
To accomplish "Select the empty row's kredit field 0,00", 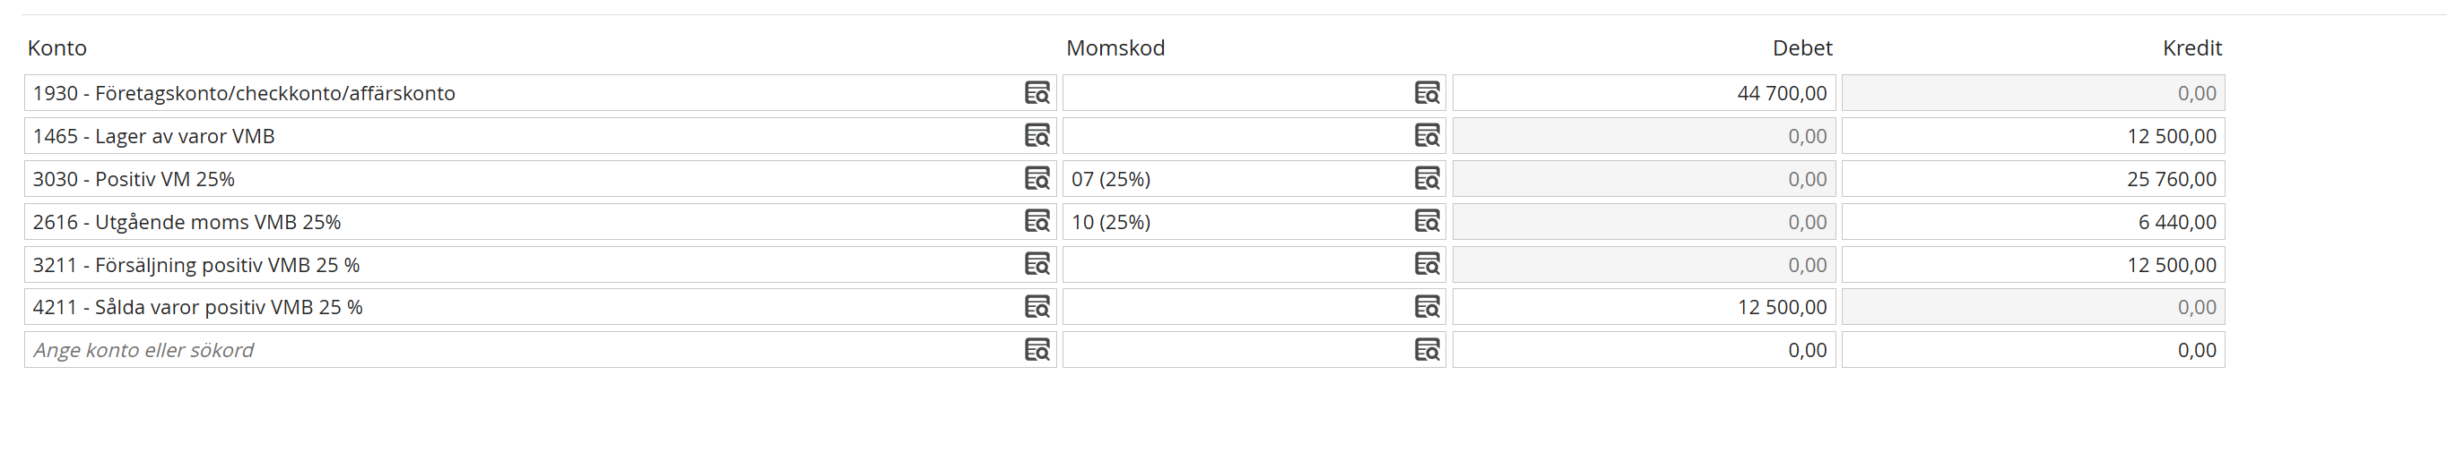I will point(2033,350).
